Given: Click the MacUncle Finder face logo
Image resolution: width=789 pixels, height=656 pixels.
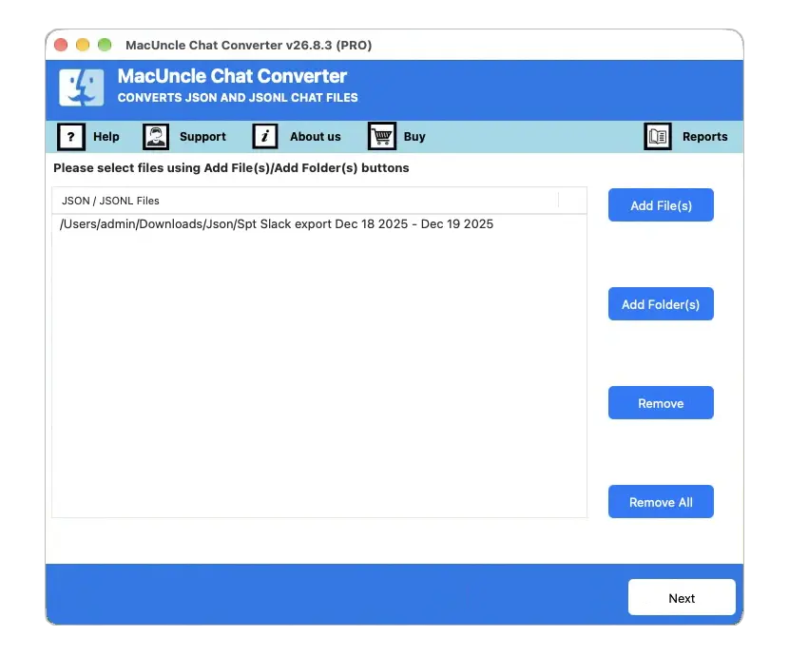Looking at the screenshot, I should pos(82,87).
